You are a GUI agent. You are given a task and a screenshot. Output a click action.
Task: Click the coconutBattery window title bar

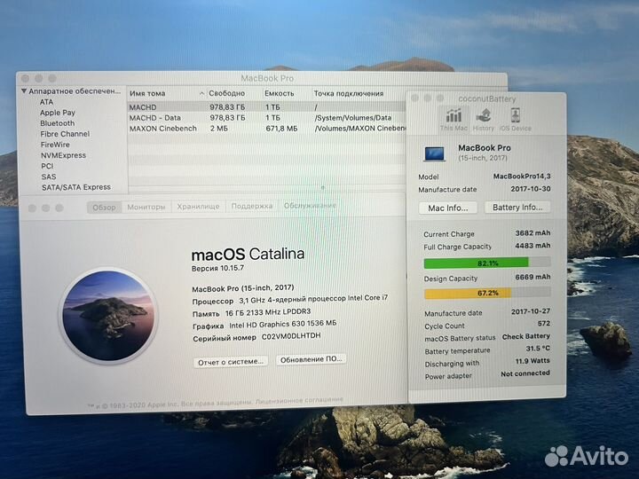[486, 98]
